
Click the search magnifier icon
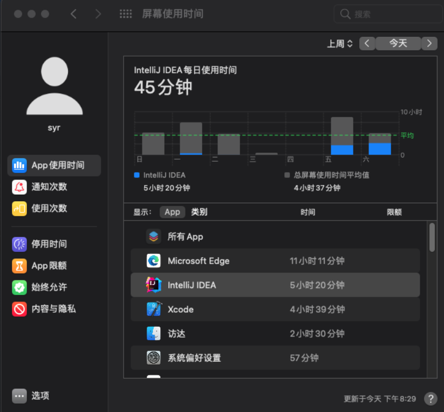tap(345, 13)
